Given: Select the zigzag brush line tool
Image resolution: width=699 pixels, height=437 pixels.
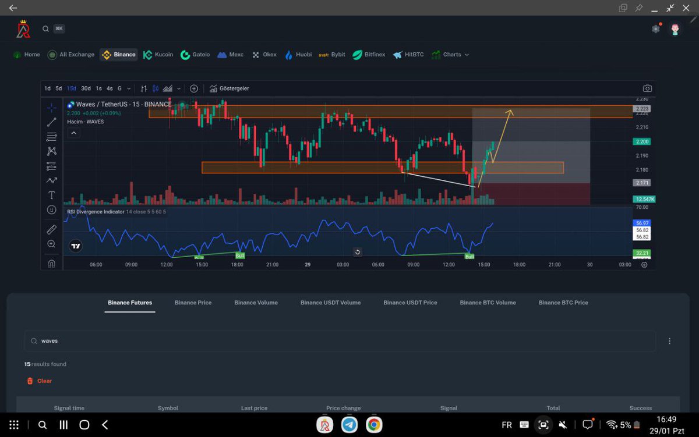Looking at the screenshot, I should pos(52,181).
